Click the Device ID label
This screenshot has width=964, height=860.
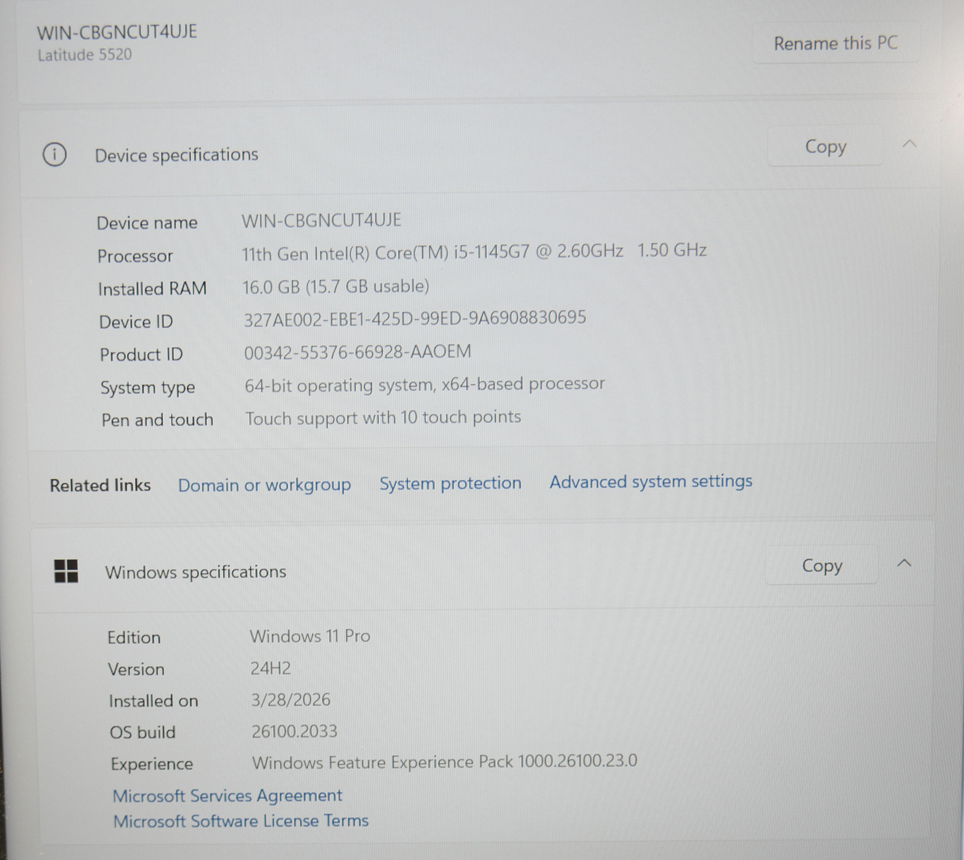(136, 322)
